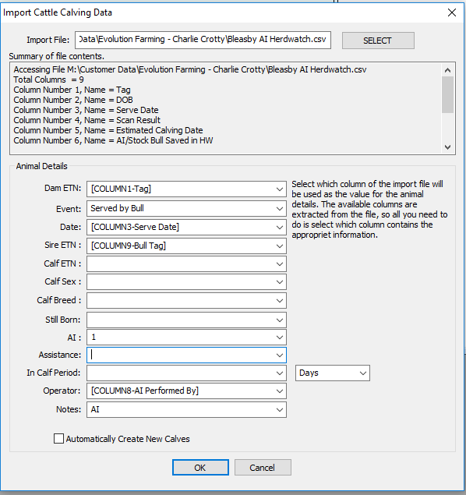The height and width of the screenshot is (495, 466).
Task: Click the Import File path field
Action: (203, 40)
